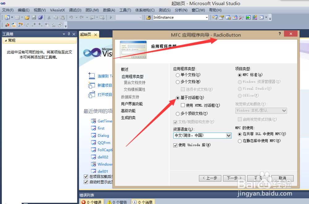Click the Undo arrow icon
309x204 pixels.
71,18
